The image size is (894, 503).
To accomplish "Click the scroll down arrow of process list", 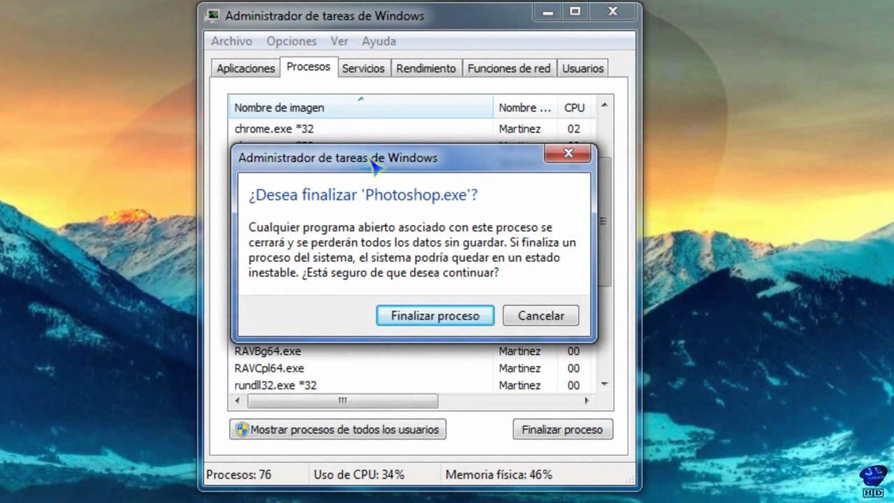I will [604, 384].
